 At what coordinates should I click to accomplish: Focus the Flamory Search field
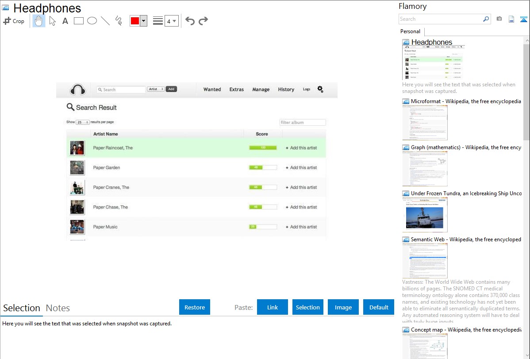coord(441,19)
